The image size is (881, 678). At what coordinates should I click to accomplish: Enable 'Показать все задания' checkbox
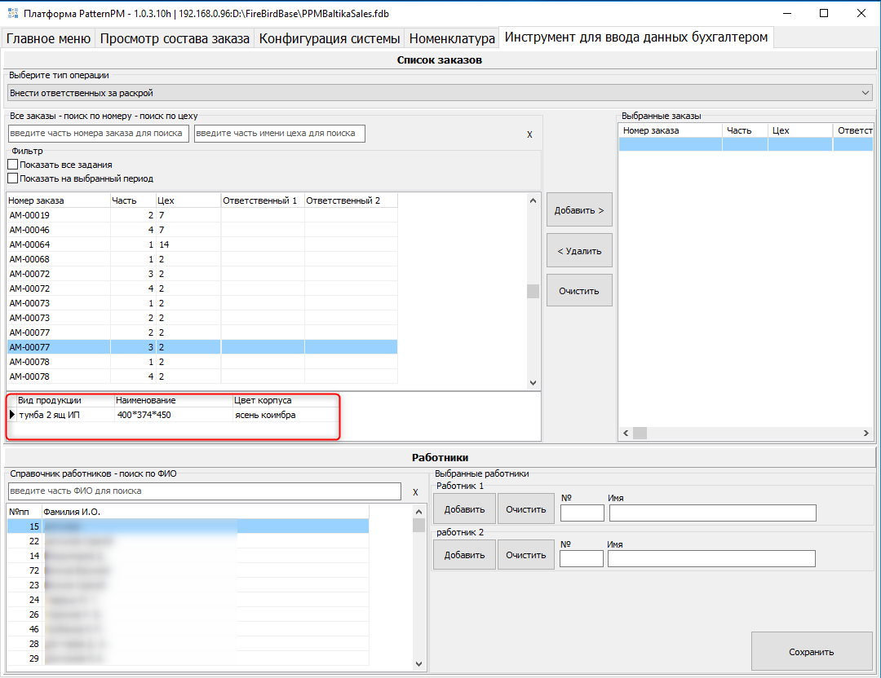tap(13, 165)
